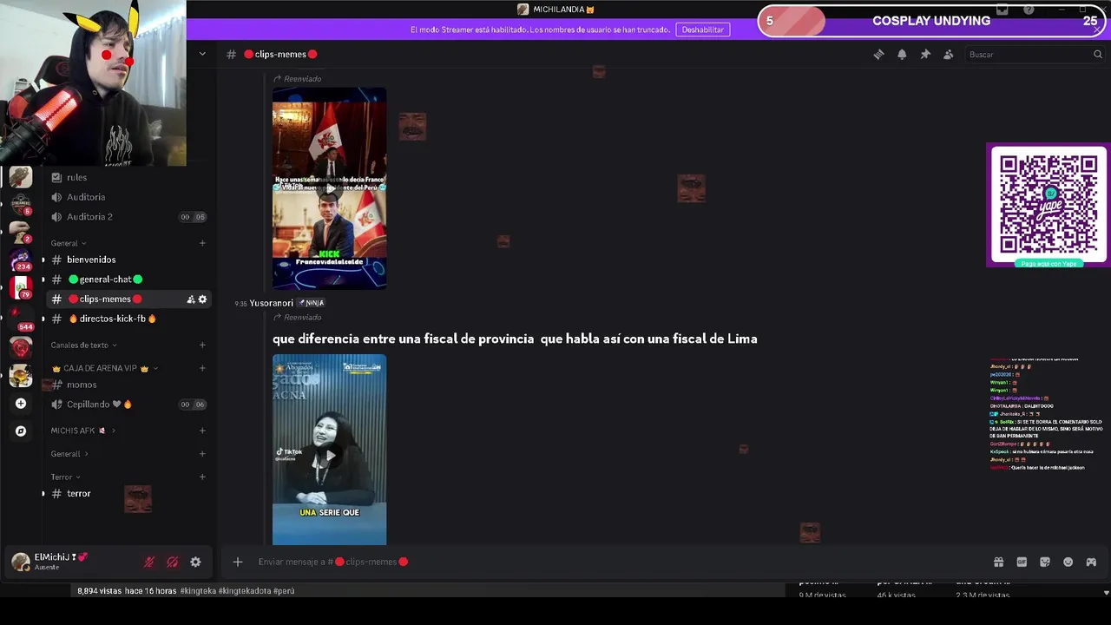Click the message input field
The image size is (1111, 625).
coord(608,562)
